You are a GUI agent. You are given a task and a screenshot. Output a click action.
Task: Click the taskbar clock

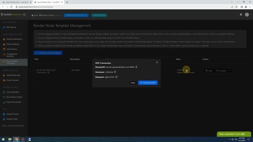(x=242, y=139)
